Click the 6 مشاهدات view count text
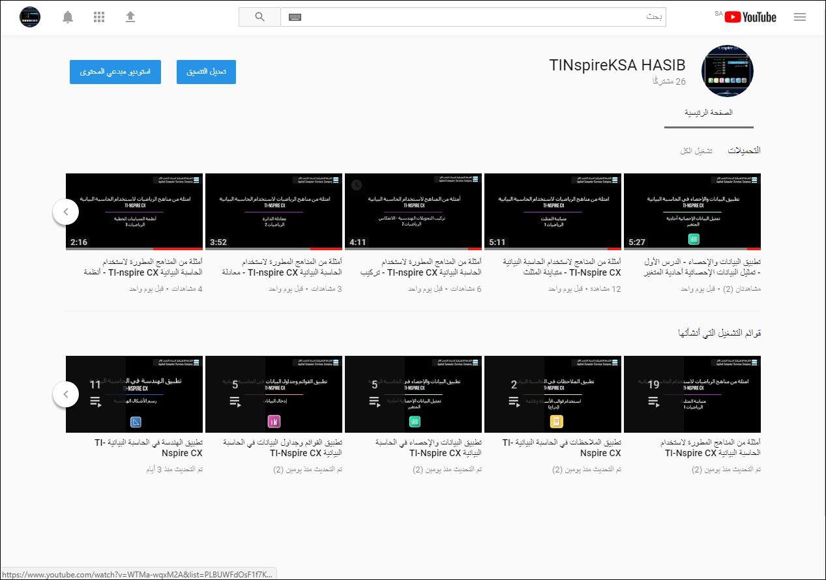826x580 pixels. 465,289
